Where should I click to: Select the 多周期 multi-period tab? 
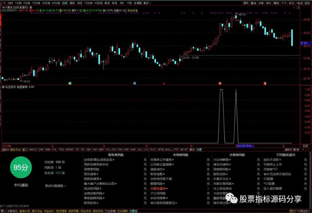click(x=138, y=3)
